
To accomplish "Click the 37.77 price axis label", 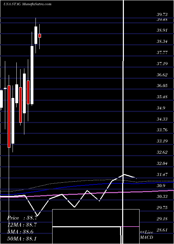I will tap(162, 52).
